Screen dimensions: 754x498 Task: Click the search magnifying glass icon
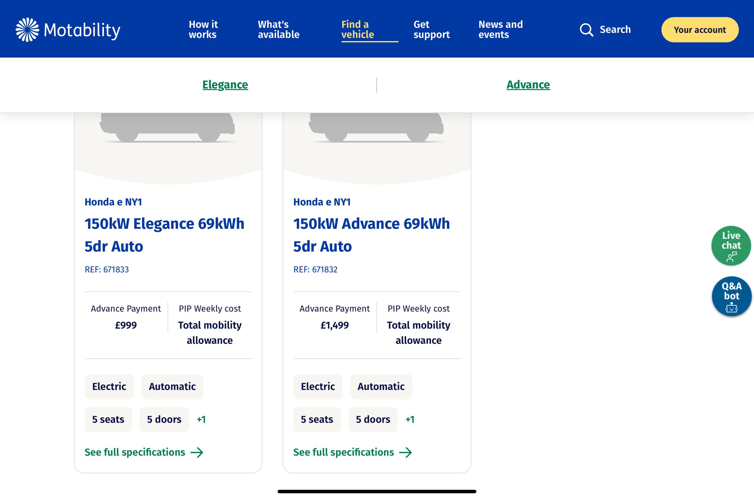click(x=586, y=30)
